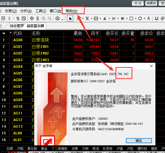165x153 pixels.
Task: Open the notes list icon in toolbar
Action: coord(3,19)
